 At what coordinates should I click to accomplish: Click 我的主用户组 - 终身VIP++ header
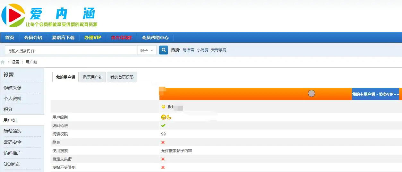tap(375, 94)
